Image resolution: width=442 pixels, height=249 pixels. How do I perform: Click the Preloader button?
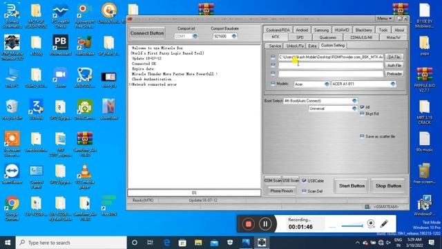click(x=394, y=74)
